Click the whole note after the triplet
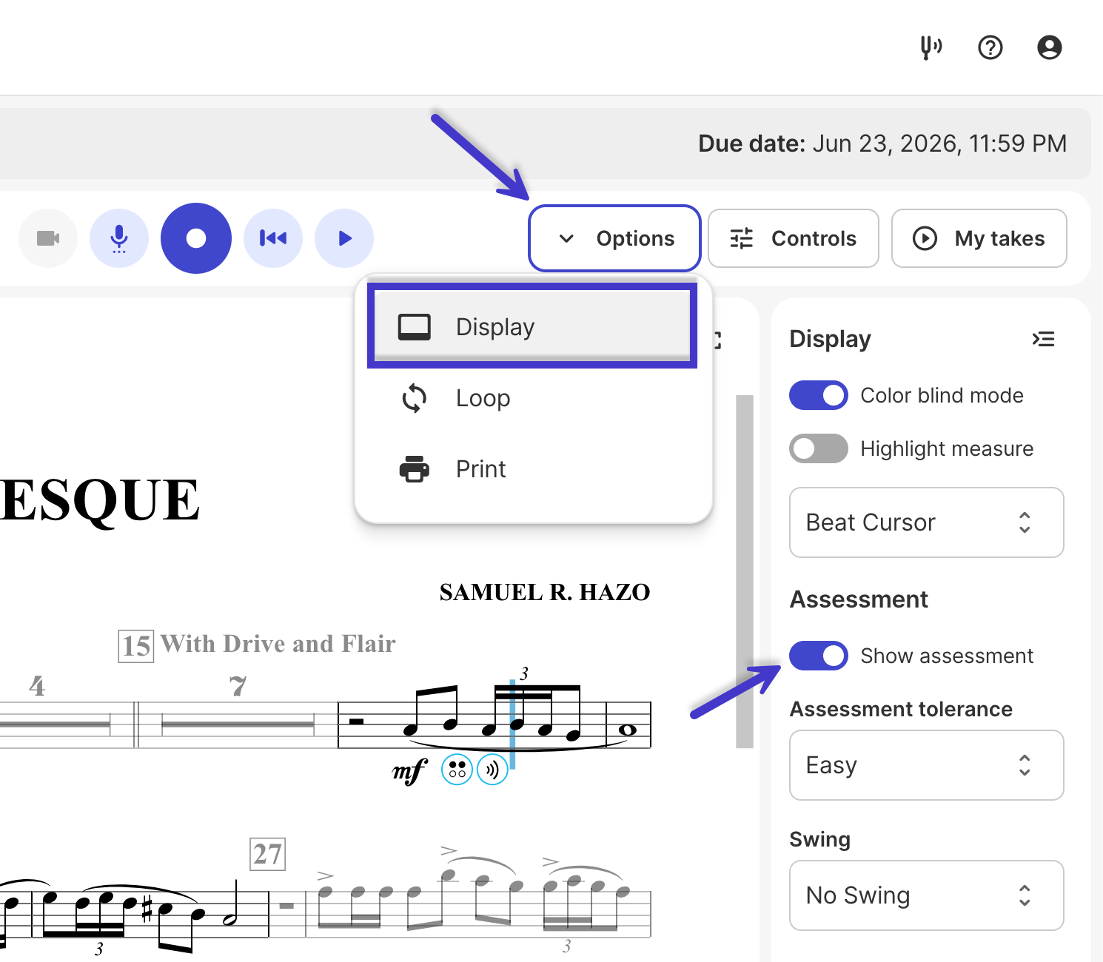 pos(627,730)
